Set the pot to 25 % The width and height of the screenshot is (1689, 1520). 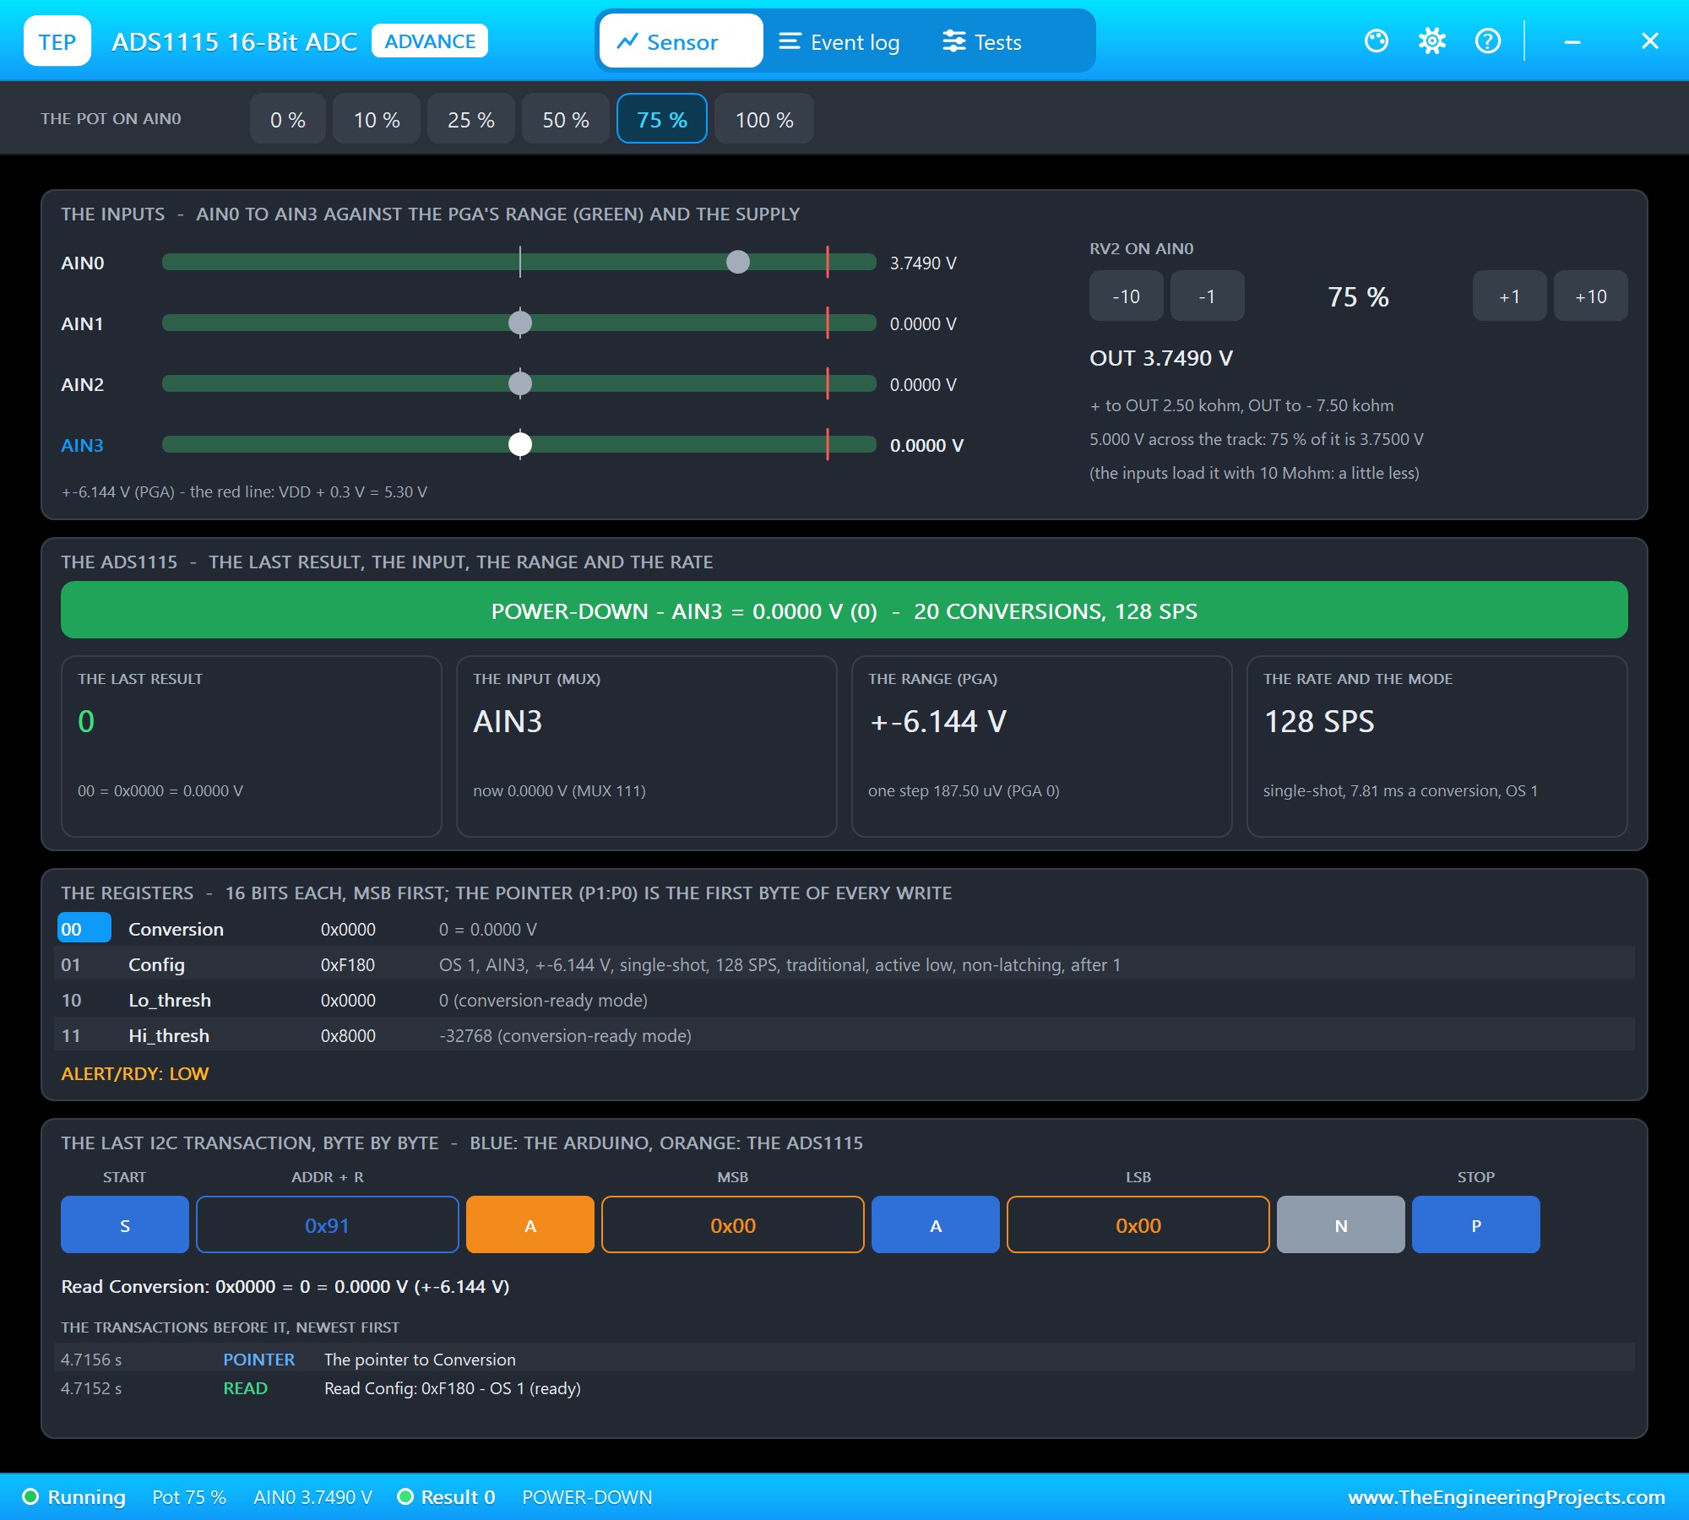[471, 119]
